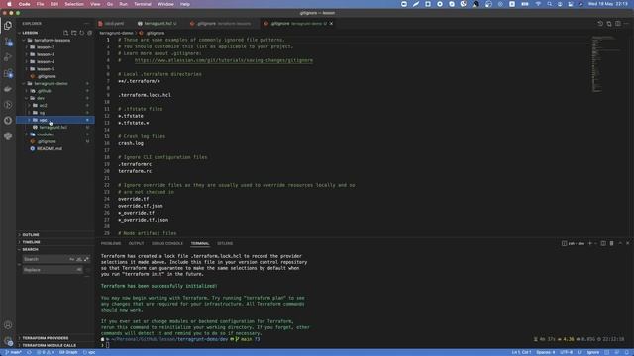This screenshot has height=356, width=634.
Task: Open the Python extension icon in activity bar
Action: click(x=8, y=136)
